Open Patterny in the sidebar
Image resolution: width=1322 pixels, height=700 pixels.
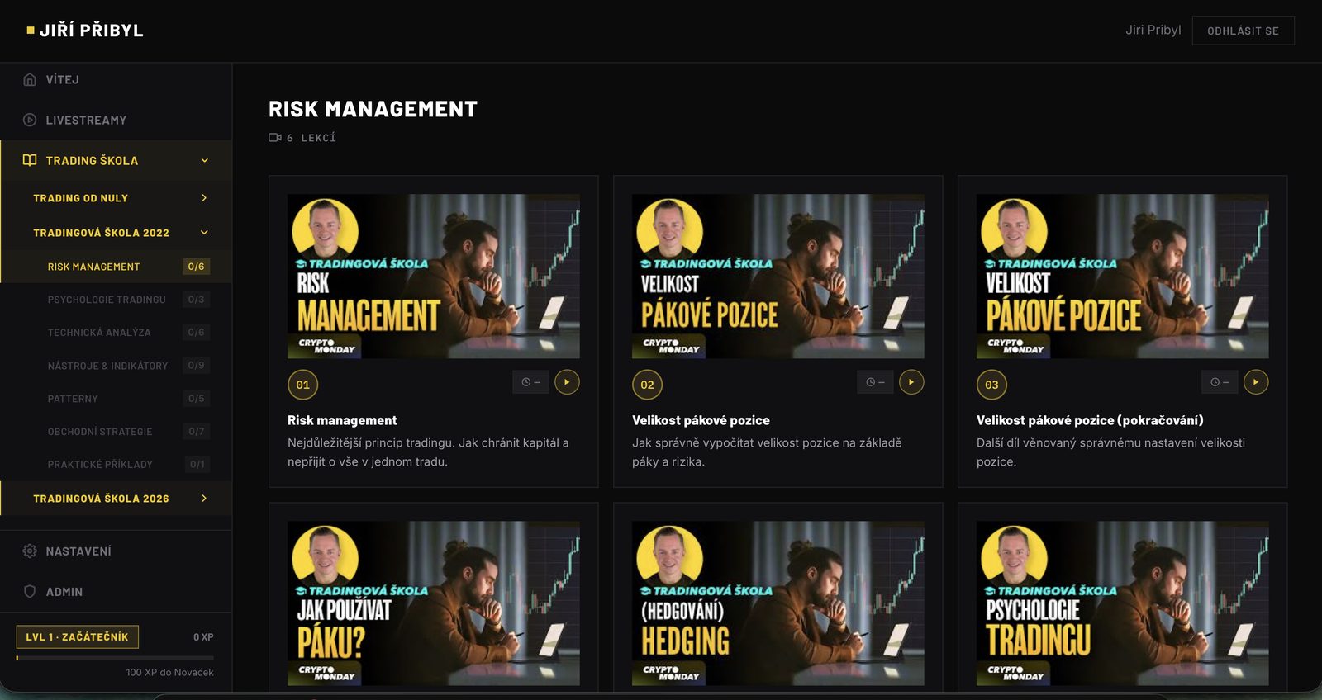[x=116, y=399]
